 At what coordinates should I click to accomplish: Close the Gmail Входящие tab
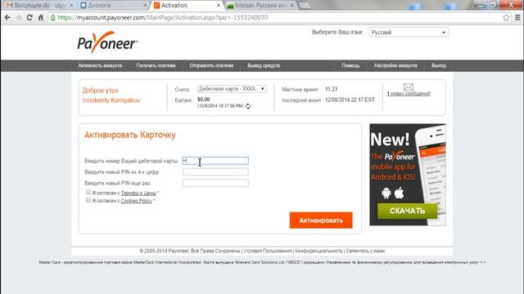pos(71,6)
